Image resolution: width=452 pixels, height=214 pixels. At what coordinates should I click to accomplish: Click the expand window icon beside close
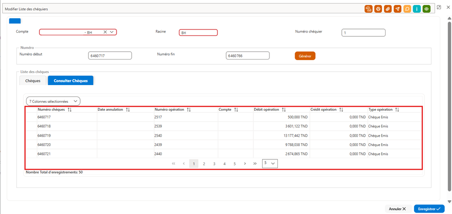click(439, 7)
